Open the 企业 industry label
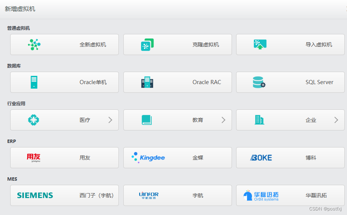This screenshot has width=347, height=215. tap(311, 120)
